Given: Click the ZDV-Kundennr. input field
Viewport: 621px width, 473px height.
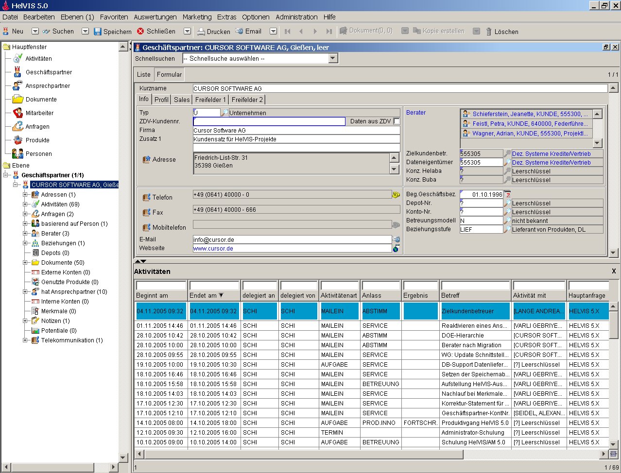Looking at the screenshot, I should coord(269,121).
